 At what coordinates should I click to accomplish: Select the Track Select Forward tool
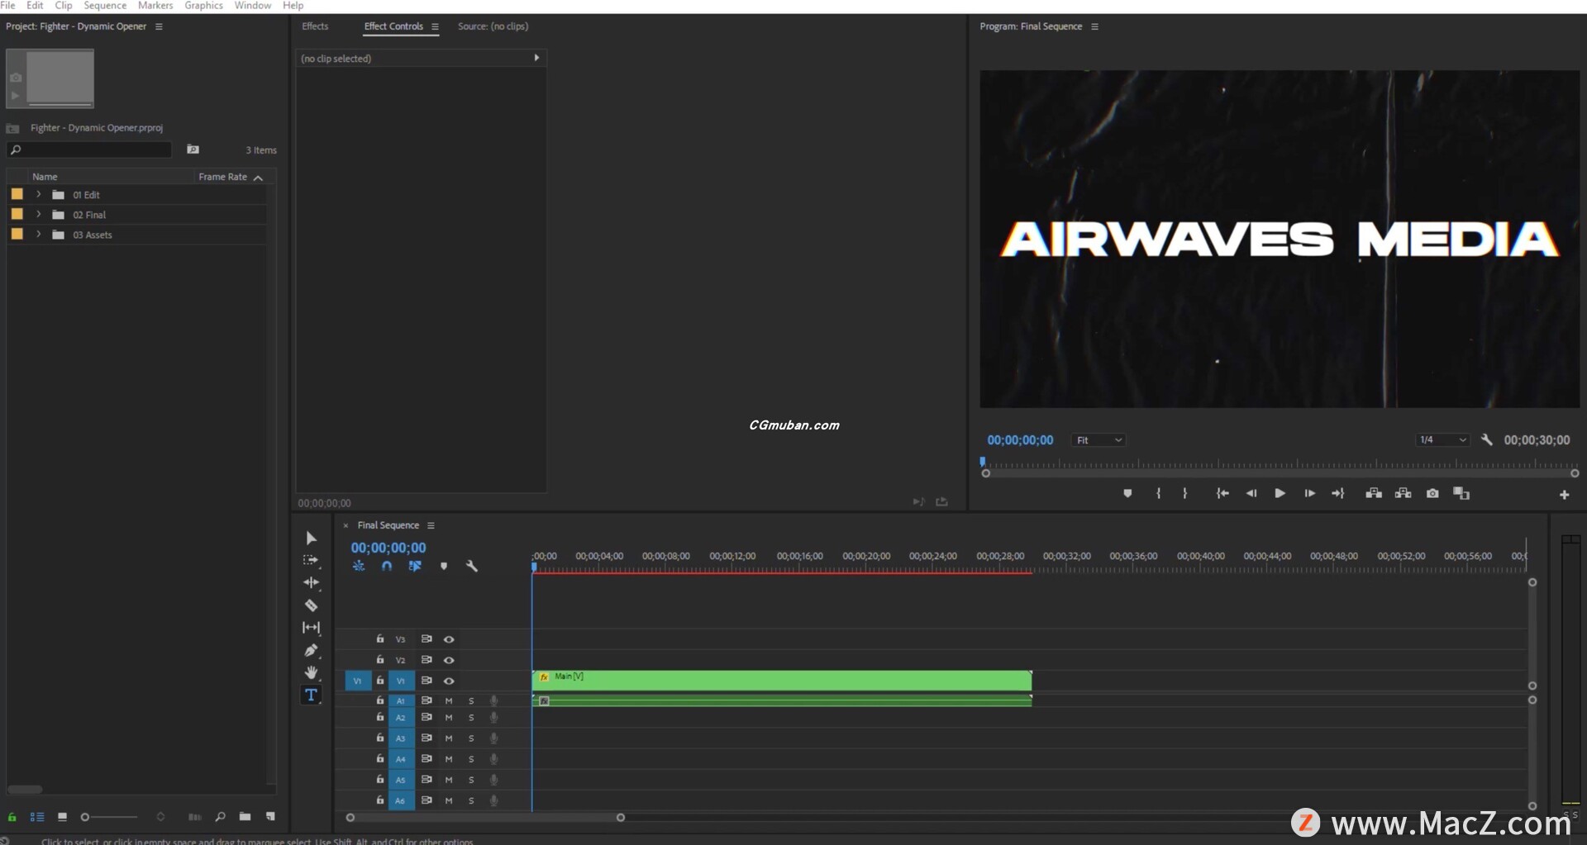(x=311, y=560)
